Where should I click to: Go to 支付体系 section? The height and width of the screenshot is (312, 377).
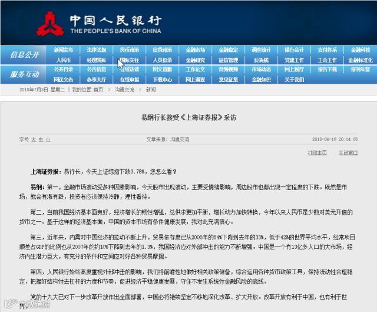pyautogui.click(x=328, y=50)
